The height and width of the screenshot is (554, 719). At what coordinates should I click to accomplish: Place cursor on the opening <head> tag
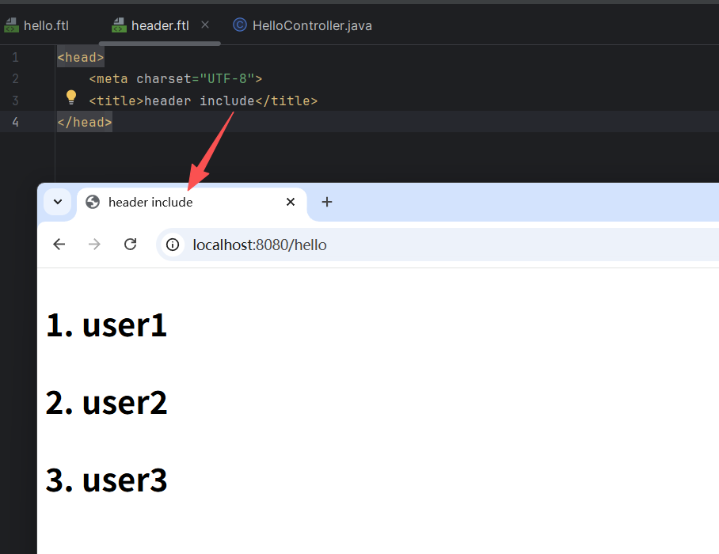[80, 58]
